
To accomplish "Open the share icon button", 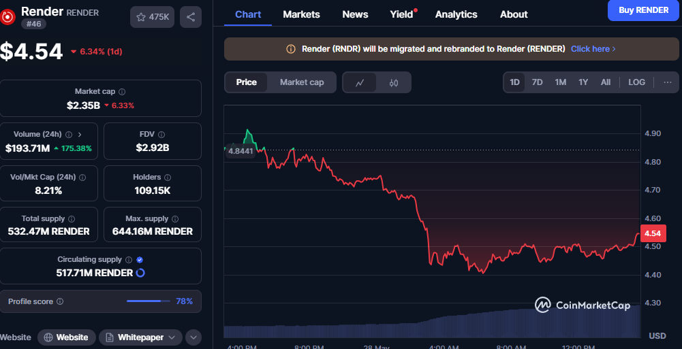I will pos(191,17).
